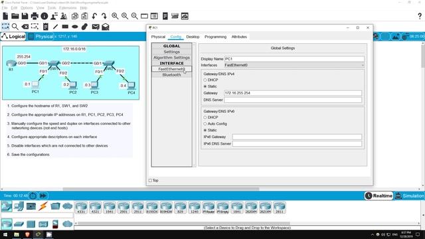
Task: Click the FastEthernet0 interface button
Action: coord(171,69)
